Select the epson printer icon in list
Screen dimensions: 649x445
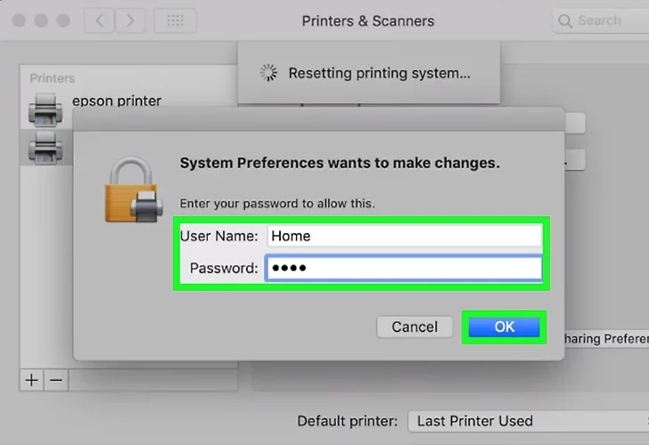(45, 109)
